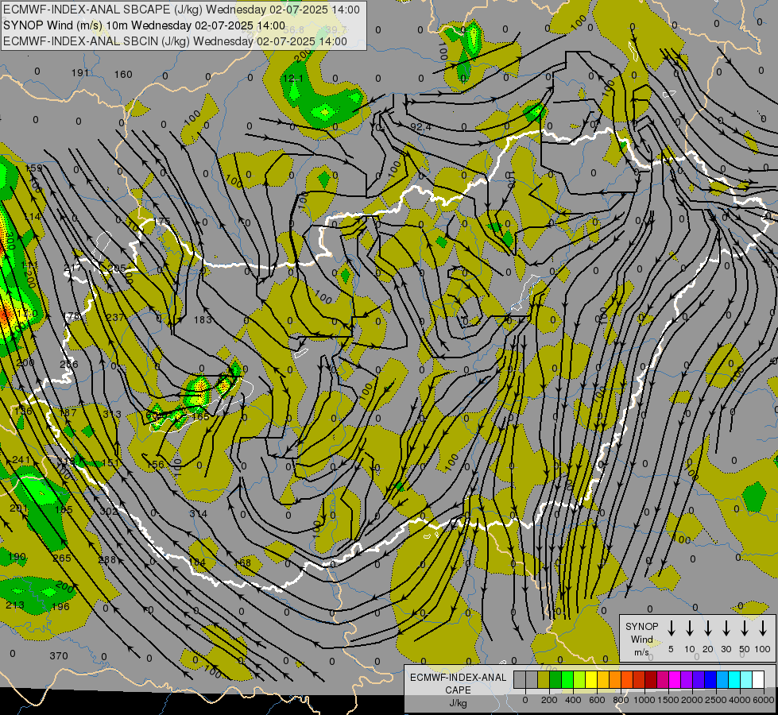778x715 pixels.
Task: Click the map value 191
Action: [x=80, y=73]
